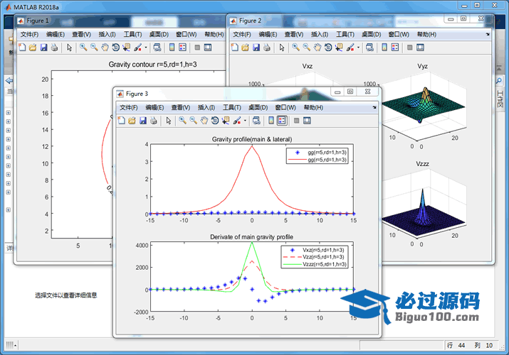Viewport: 509px width, 355px height.
Task: Open 工具(T) menu in Figure 1
Action: coord(132,34)
